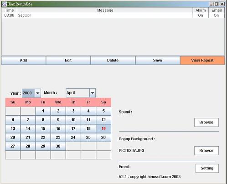Click the Time column header

pyautogui.click(x=9, y=10)
